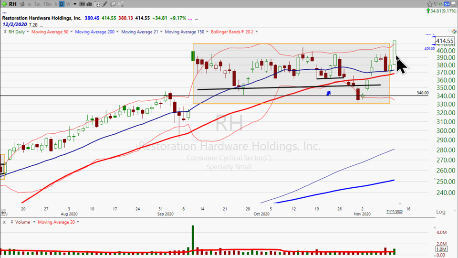The image size is (458, 258).
Task: Mark RH as favorite with the star icon
Action: point(429,4)
